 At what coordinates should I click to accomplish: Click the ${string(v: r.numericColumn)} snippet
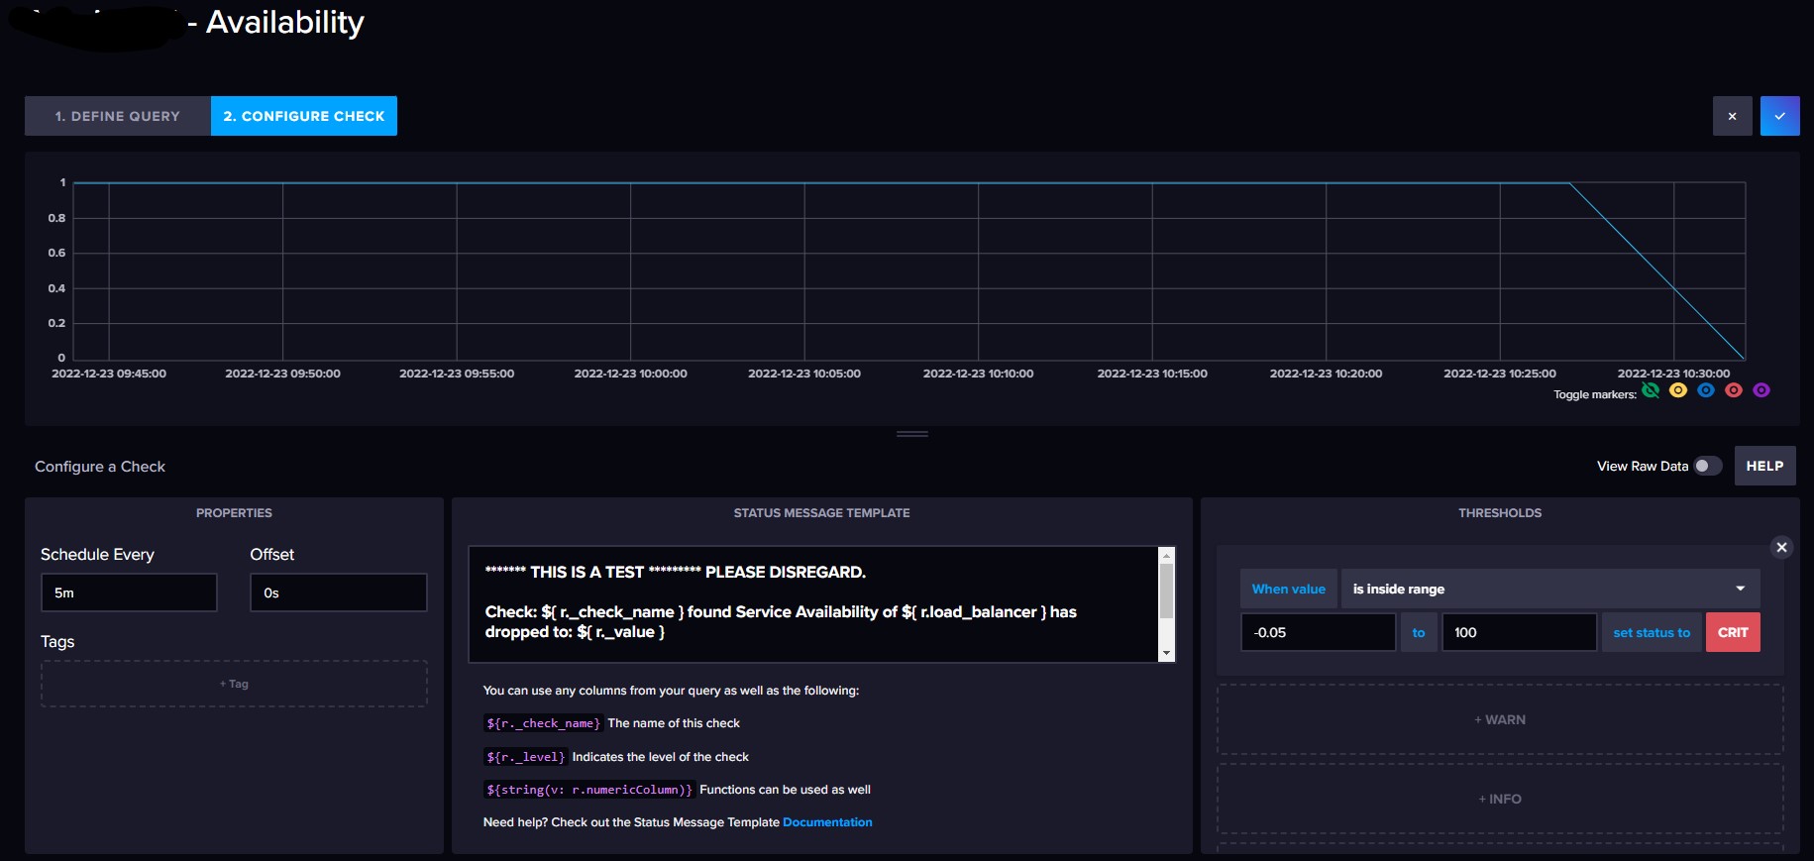coord(589,790)
